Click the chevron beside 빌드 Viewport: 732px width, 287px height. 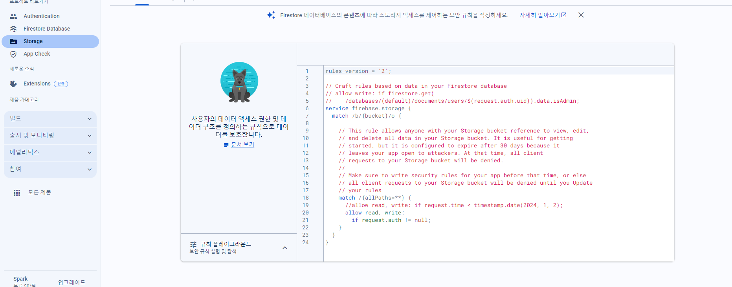[90, 119]
